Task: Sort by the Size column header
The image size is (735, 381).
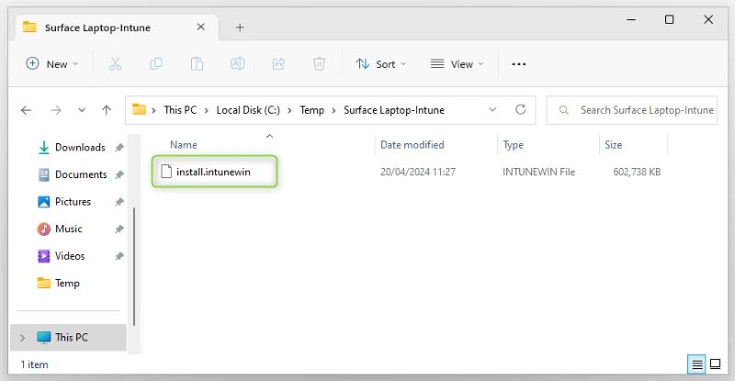Action: (613, 145)
